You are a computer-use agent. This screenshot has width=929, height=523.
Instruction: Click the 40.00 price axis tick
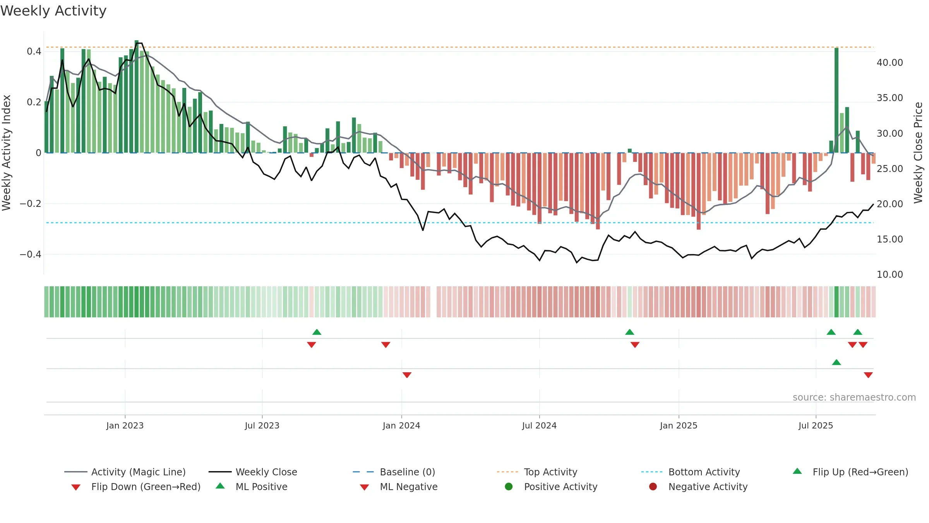coord(890,62)
